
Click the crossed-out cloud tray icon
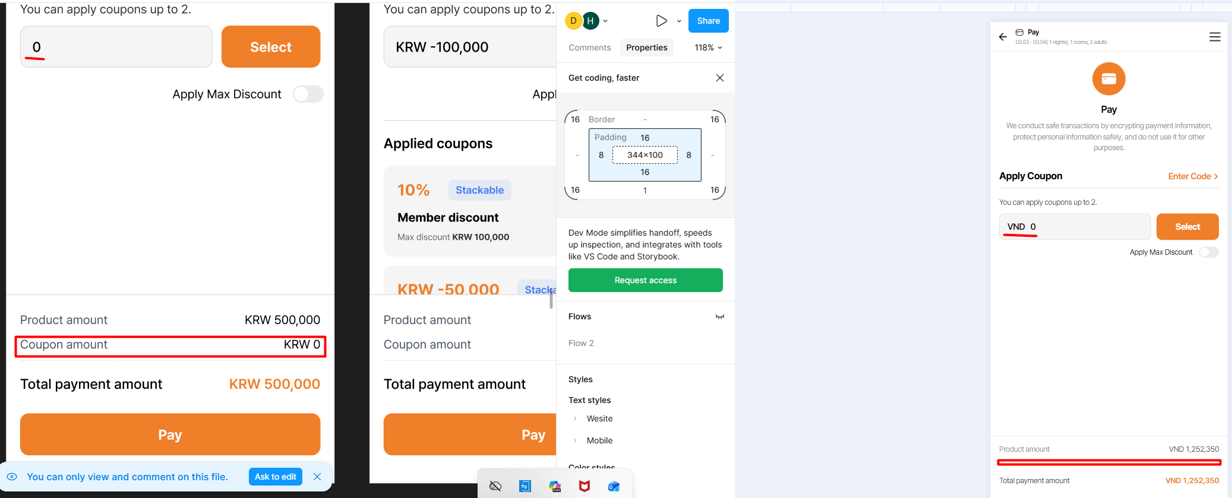click(495, 486)
